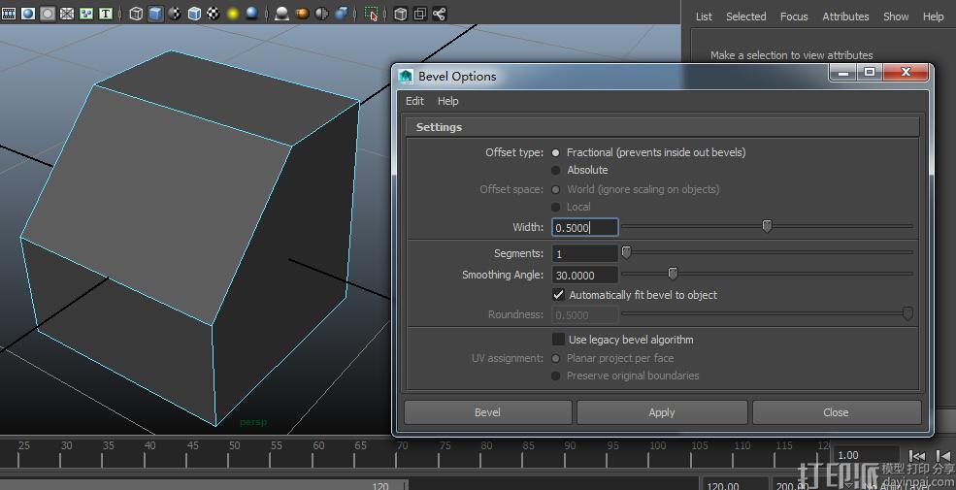Screen dimensions: 956x490
Task: Select World offset space option
Action: coord(555,189)
